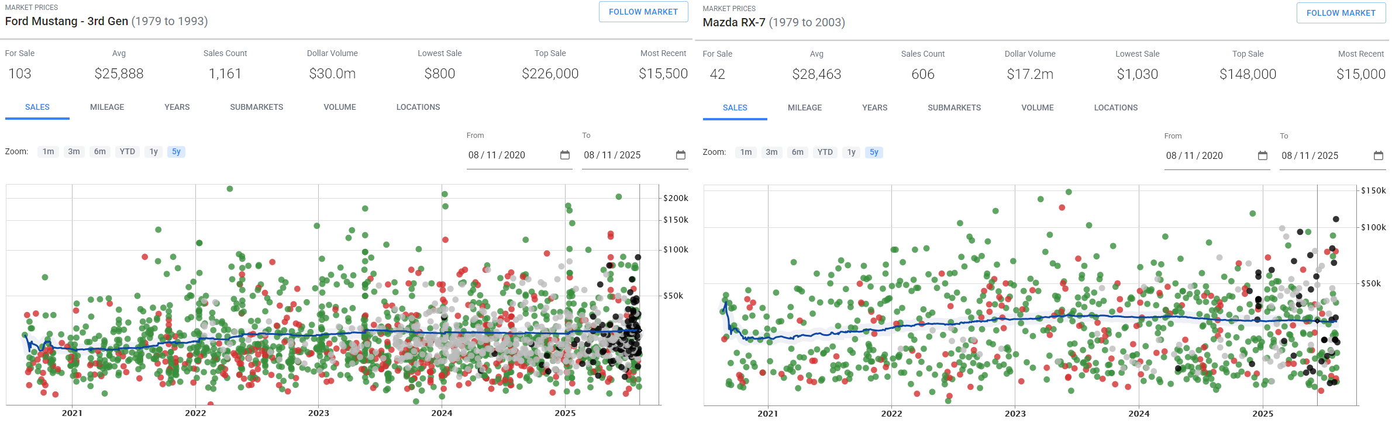Switch to Mileage tab for Mazda RX-7

click(805, 108)
